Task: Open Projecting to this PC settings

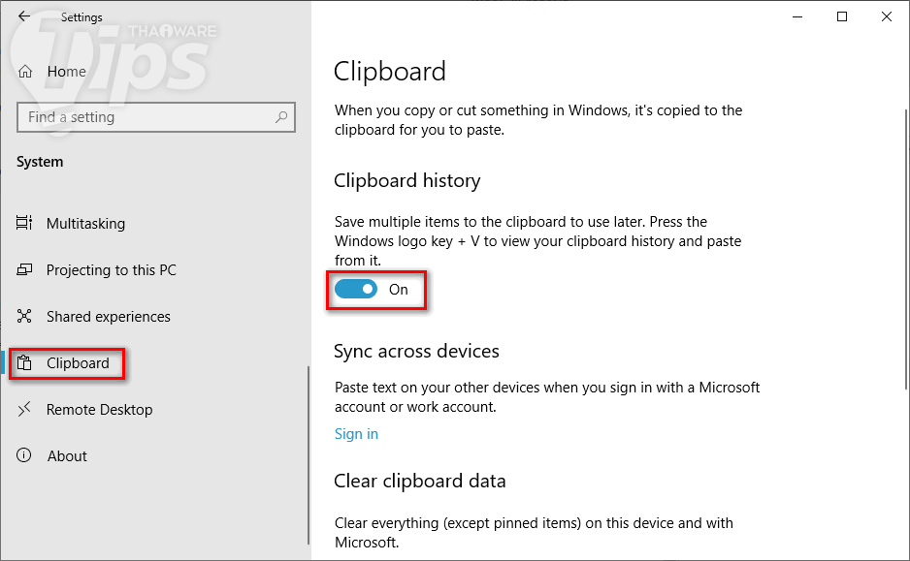Action: 111,270
